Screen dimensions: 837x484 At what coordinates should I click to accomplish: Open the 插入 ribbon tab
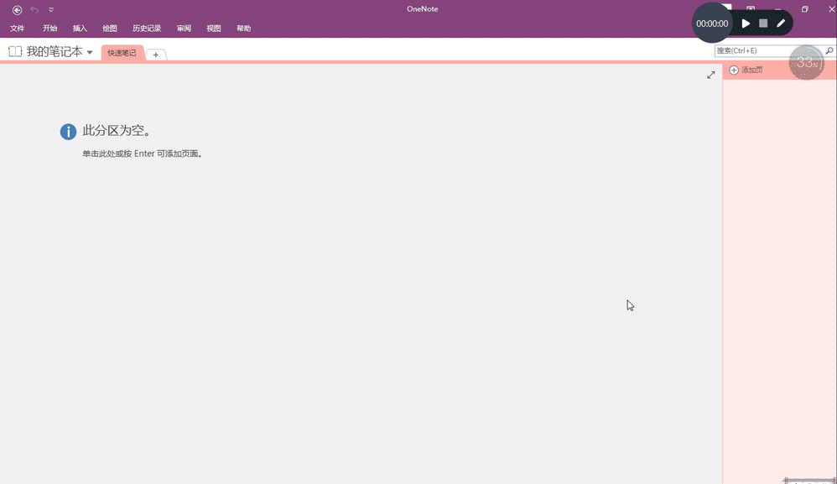80,29
